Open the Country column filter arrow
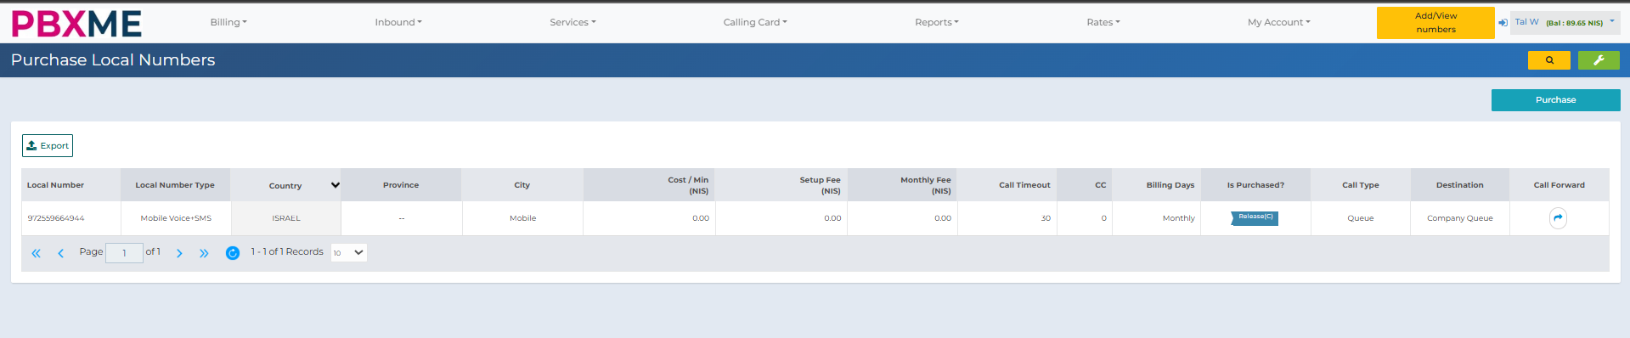 (336, 185)
